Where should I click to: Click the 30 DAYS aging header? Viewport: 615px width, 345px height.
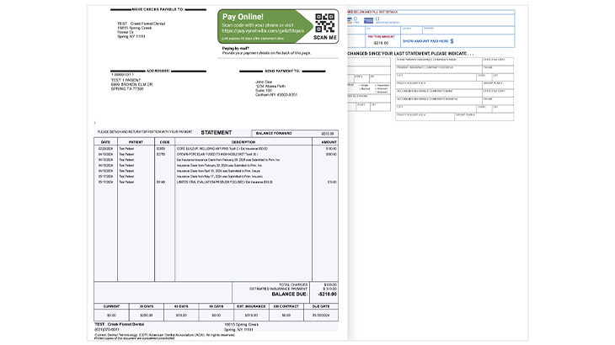147,306
